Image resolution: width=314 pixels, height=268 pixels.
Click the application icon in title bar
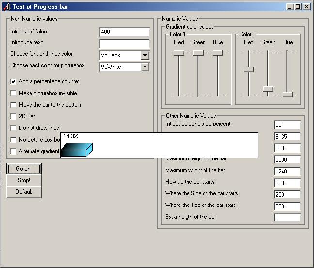[6, 6]
